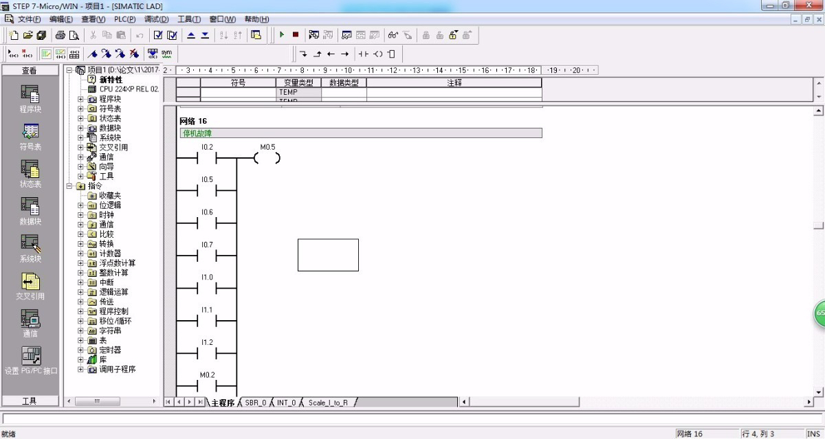
Task: Click the Upload from PLC arrow icon
Action: pos(192,35)
